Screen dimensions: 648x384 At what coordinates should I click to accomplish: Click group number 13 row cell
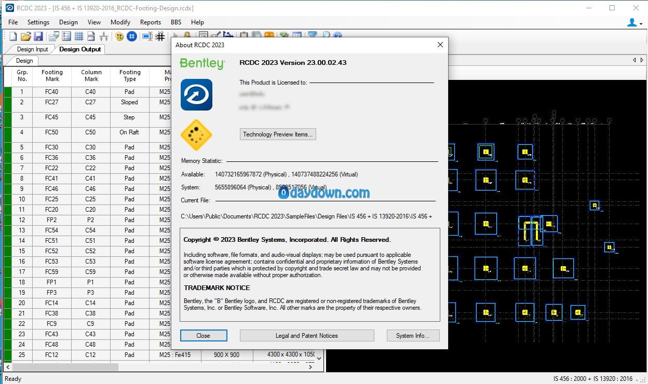pyautogui.click(x=22, y=230)
